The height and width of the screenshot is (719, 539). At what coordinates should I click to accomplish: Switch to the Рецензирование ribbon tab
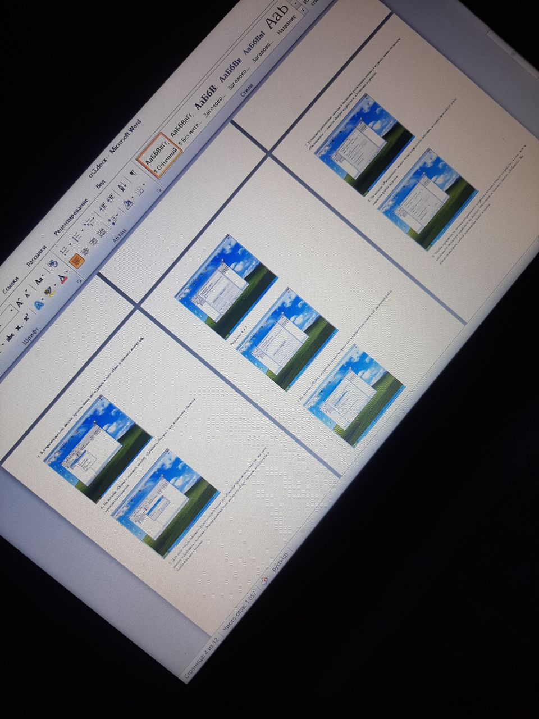pyautogui.click(x=71, y=217)
